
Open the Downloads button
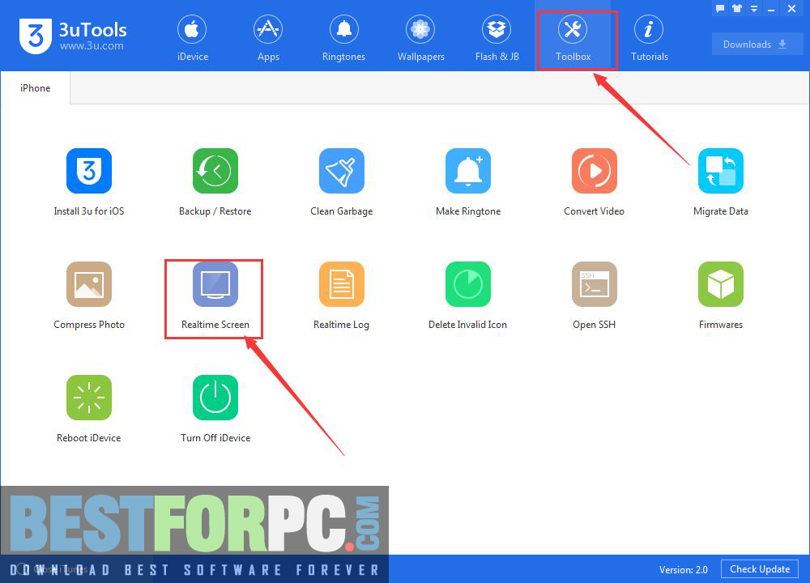pyautogui.click(x=757, y=45)
